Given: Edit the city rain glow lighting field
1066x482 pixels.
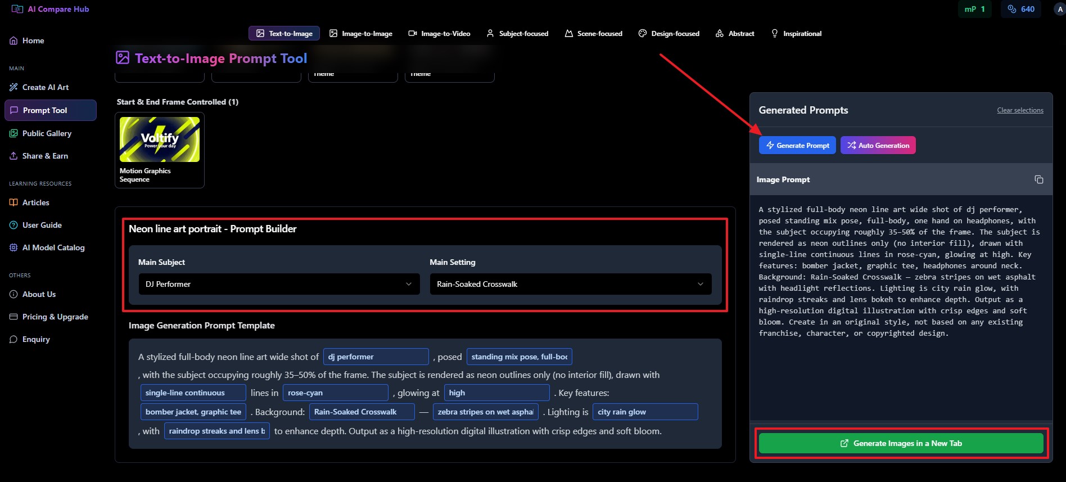Looking at the screenshot, I should [x=645, y=412].
